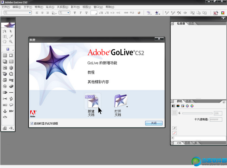The image size is (227, 168).
Task: Toggle center text alignment in toolbar
Action: (x=42, y=13)
